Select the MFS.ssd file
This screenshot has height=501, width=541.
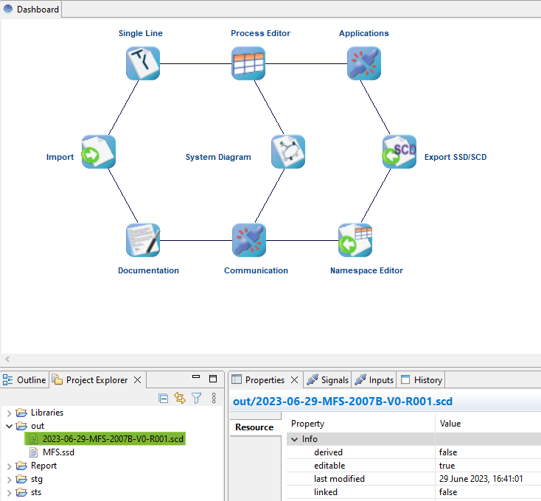point(58,452)
